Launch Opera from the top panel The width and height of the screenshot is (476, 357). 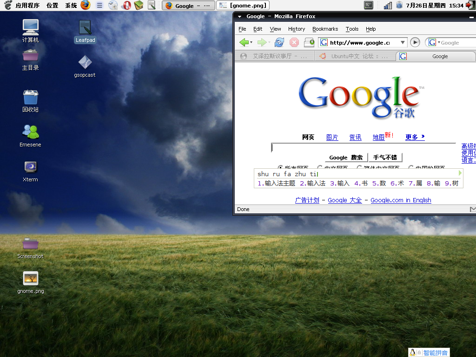click(x=126, y=5)
